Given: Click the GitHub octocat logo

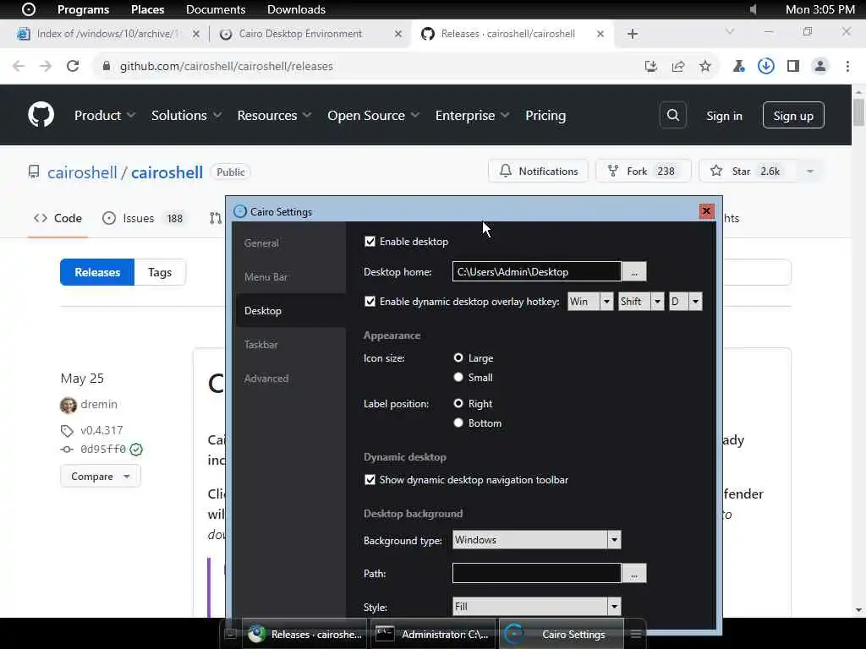Looking at the screenshot, I should point(41,115).
